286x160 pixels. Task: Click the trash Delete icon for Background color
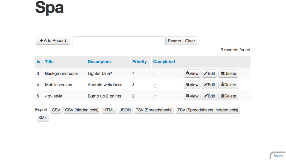coord(222,73)
